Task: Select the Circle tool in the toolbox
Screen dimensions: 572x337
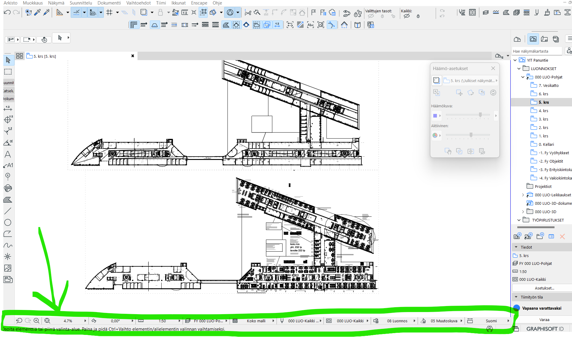Action: [x=8, y=222]
